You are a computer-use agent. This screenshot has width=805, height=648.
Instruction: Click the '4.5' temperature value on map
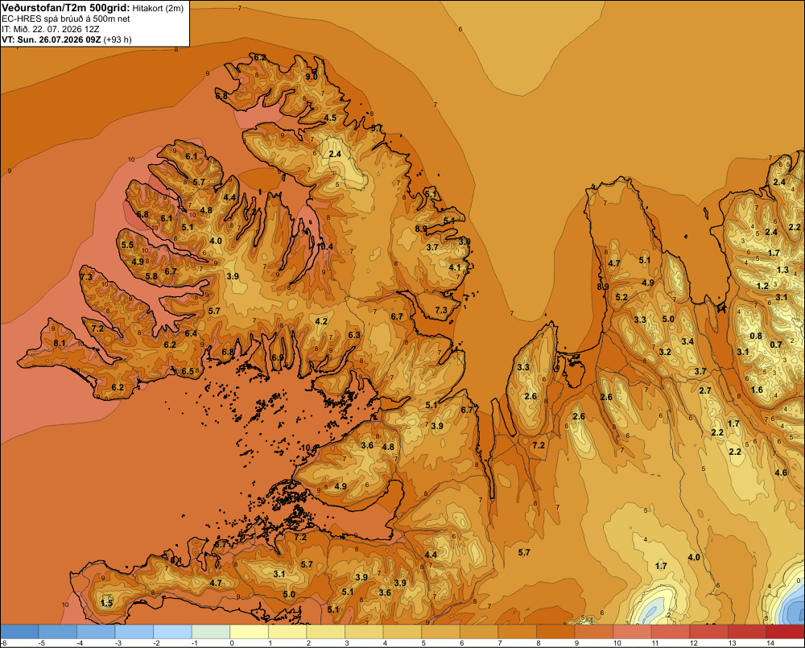click(x=331, y=118)
